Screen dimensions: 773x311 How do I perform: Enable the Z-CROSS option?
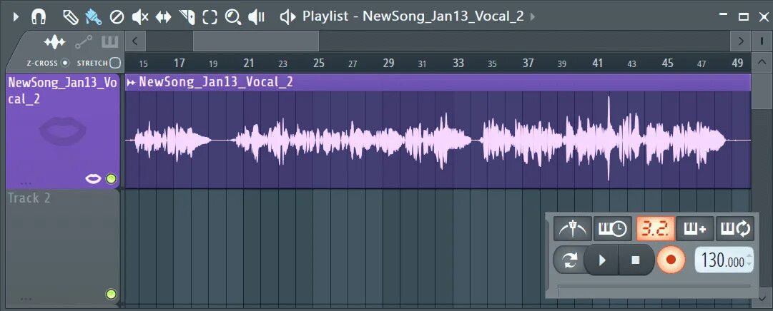[x=64, y=63]
